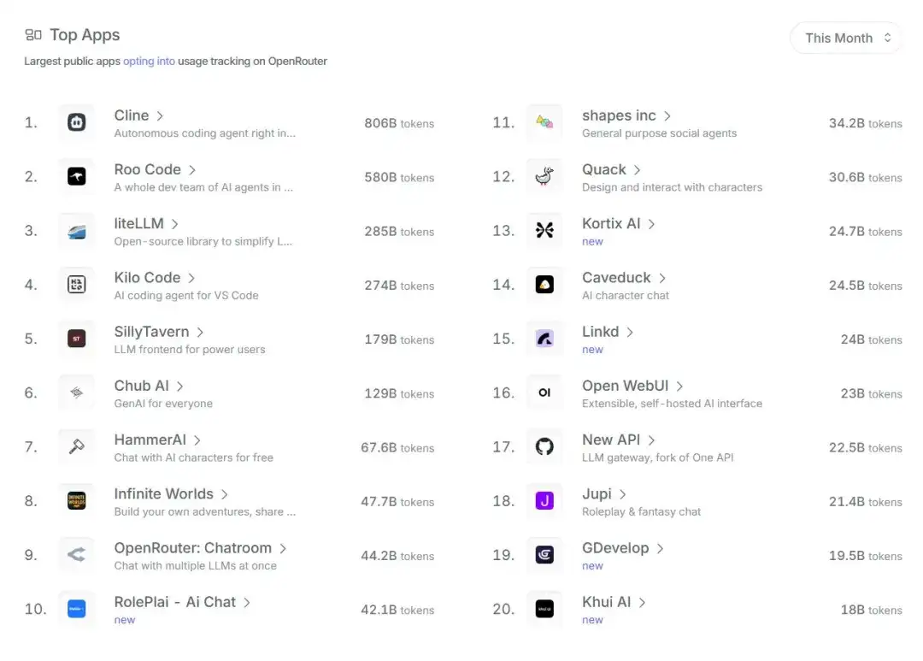Screen dimensions: 923x661
Task: Click the SillyTavern app icon
Action: pyautogui.click(x=77, y=339)
